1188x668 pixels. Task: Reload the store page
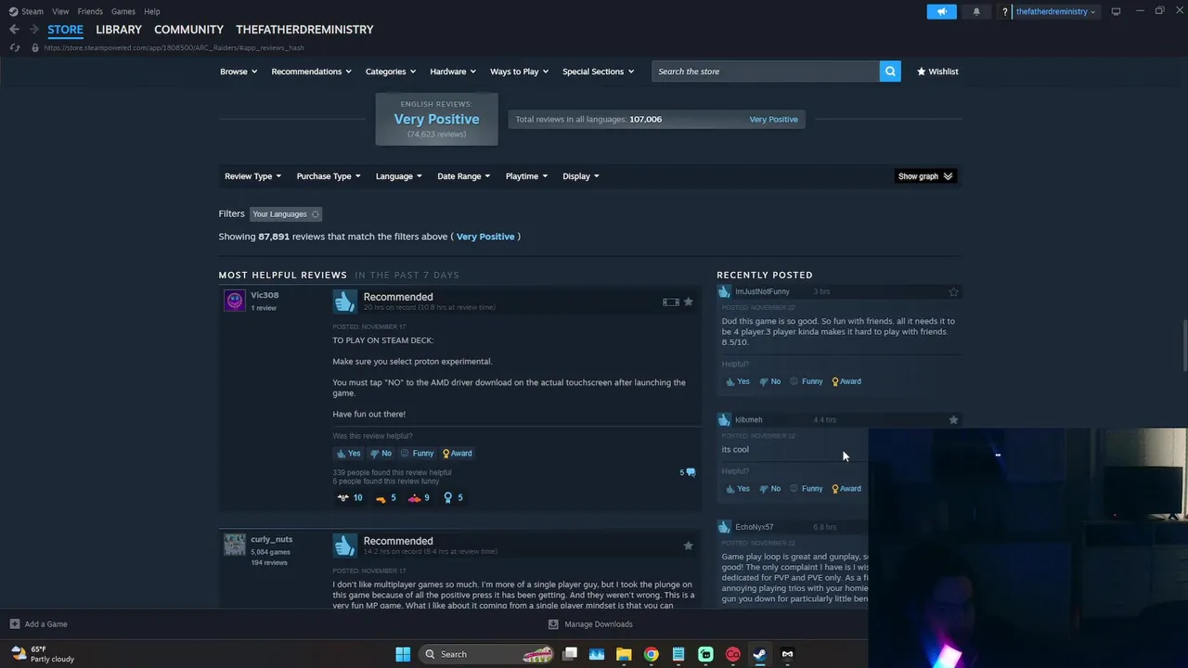coord(14,47)
